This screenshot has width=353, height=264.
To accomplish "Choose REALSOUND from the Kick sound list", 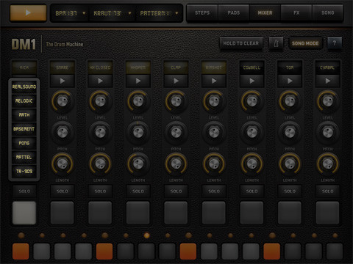I will [x=24, y=87].
